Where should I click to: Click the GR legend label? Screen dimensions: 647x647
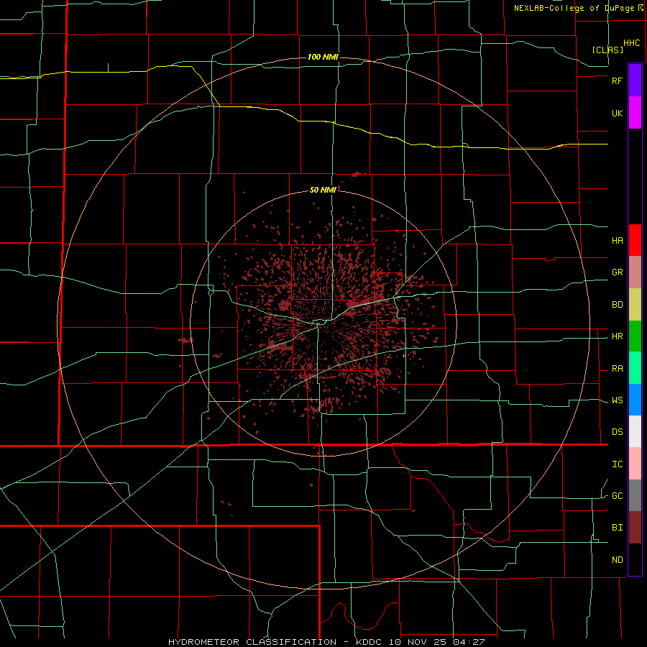[x=618, y=272]
